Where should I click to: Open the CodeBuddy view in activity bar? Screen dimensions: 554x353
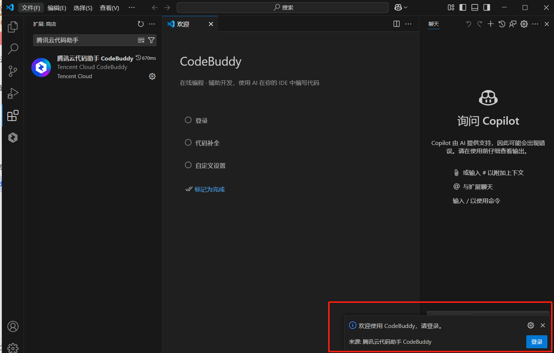13,138
